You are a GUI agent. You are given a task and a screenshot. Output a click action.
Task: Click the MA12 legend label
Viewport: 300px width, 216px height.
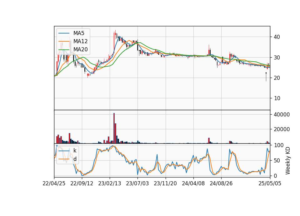[80, 41]
